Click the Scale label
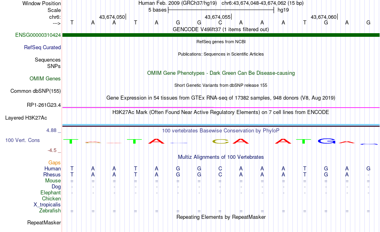Screen dimensions: 380x232 tap(54, 10)
